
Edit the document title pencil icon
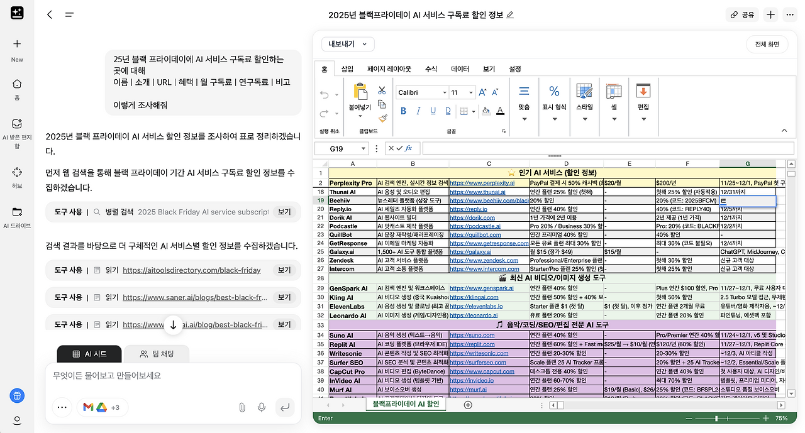(510, 14)
